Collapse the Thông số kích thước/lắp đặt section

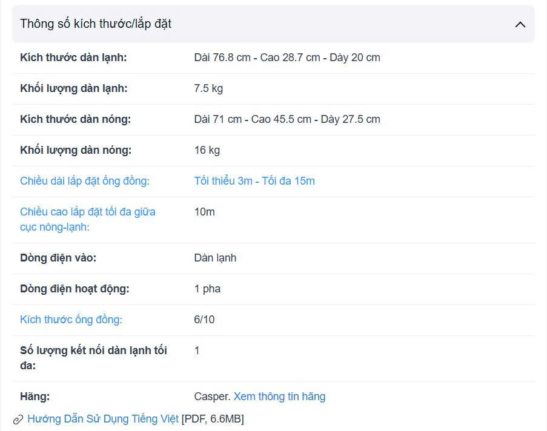(273, 24)
